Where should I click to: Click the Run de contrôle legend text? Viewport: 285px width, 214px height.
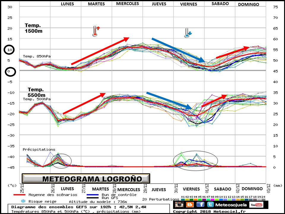(119, 195)
